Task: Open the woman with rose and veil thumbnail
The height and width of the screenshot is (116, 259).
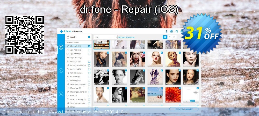Action: 137,59
